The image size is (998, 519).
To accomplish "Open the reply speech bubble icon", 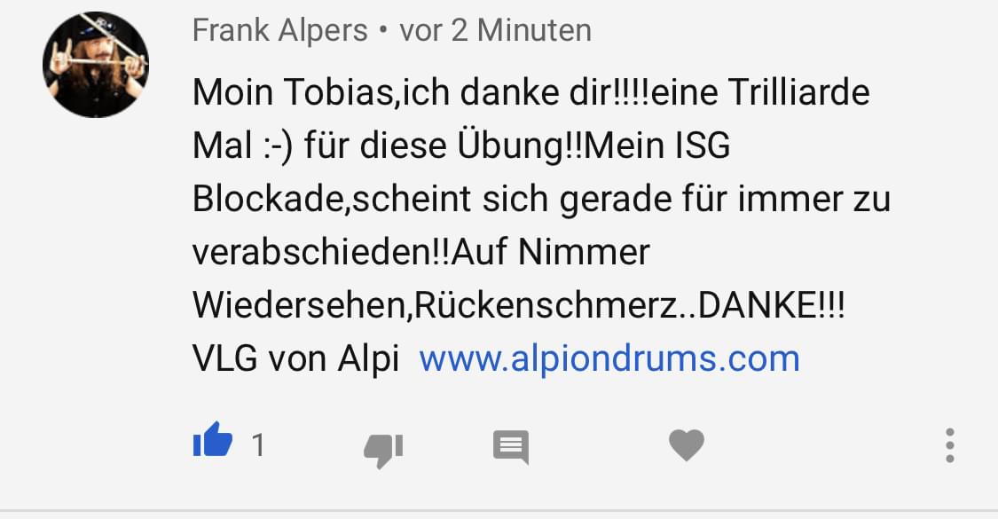I will coord(511,447).
